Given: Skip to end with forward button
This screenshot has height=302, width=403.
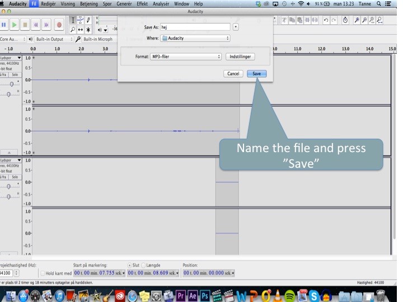Looking at the screenshot, I should click(46, 25).
